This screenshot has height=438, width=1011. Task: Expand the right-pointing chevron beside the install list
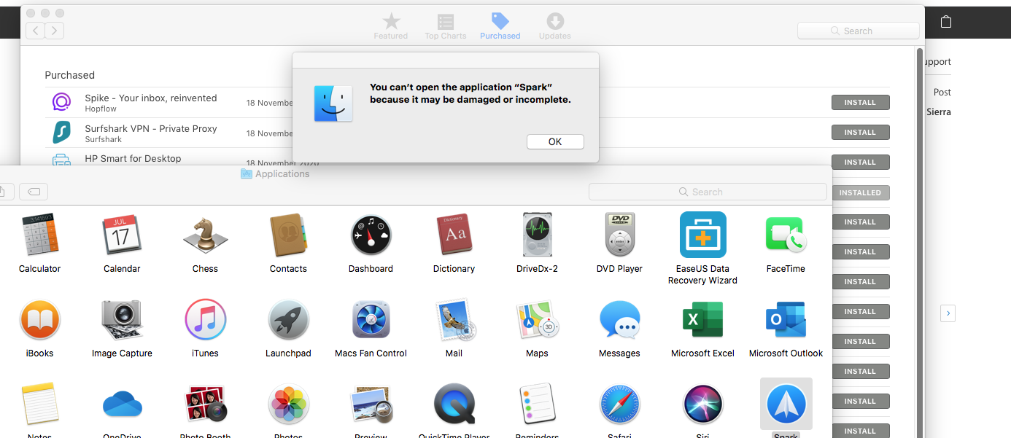click(948, 313)
